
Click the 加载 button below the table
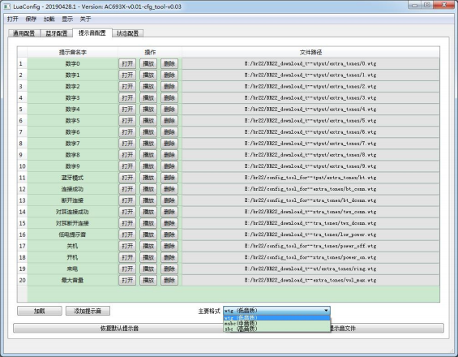point(40,311)
